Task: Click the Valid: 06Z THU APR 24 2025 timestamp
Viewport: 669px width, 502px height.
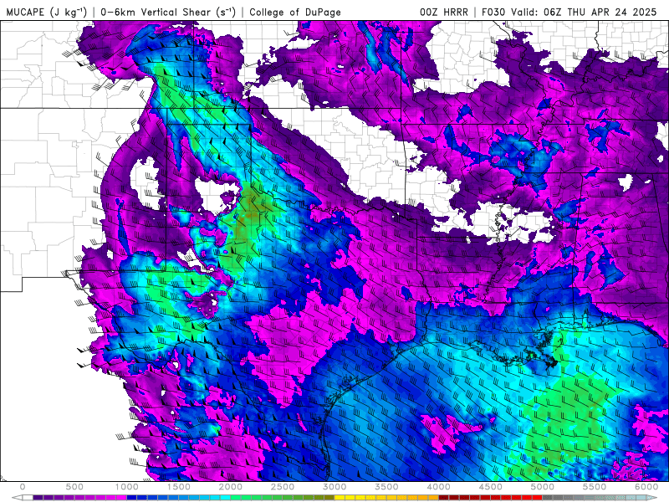Action: pyautogui.click(x=584, y=12)
